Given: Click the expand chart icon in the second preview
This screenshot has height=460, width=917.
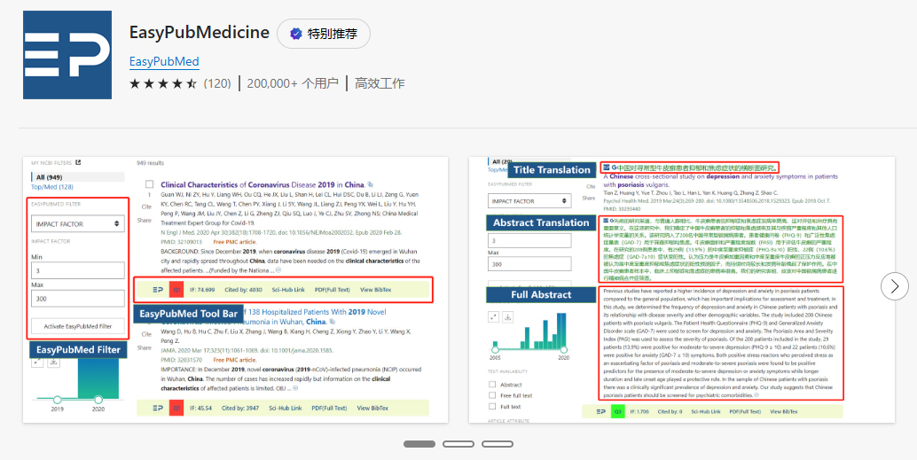Looking at the screenshot, I should [x=494, y=316].
